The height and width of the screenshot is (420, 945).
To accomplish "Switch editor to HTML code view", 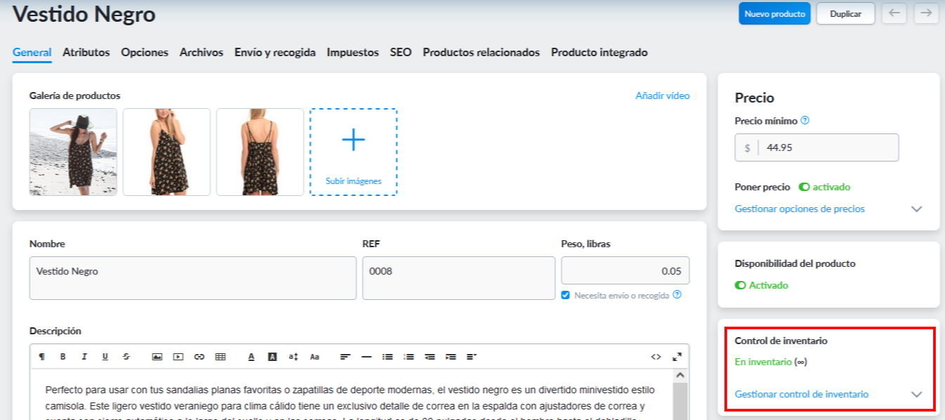I will 656,357.
